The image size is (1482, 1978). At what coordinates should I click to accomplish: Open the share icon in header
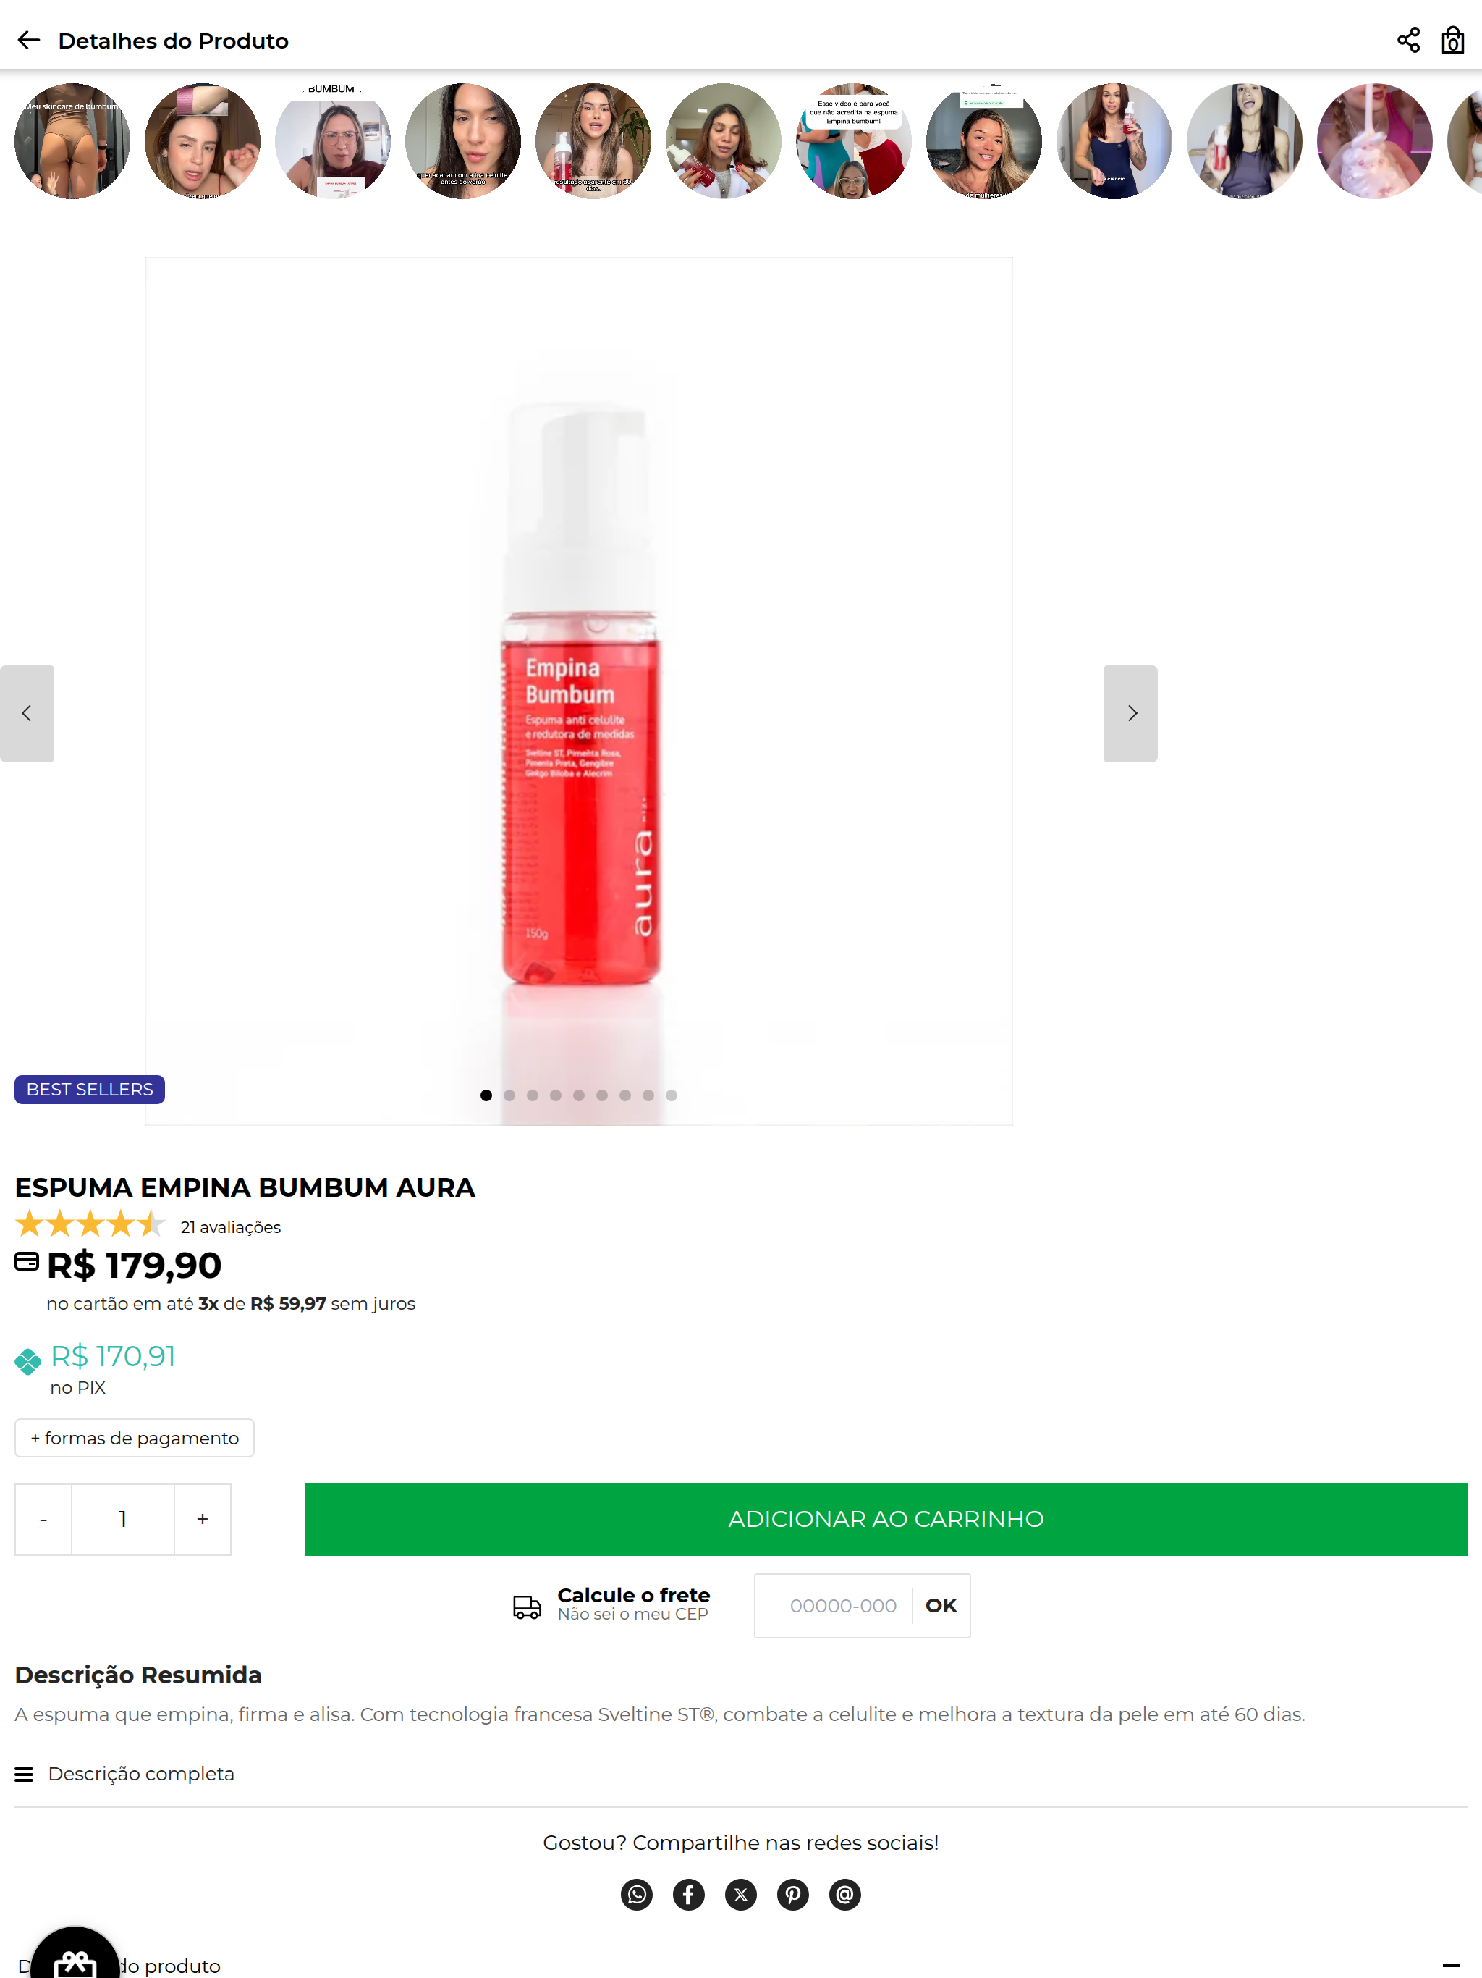[1407, 41]
